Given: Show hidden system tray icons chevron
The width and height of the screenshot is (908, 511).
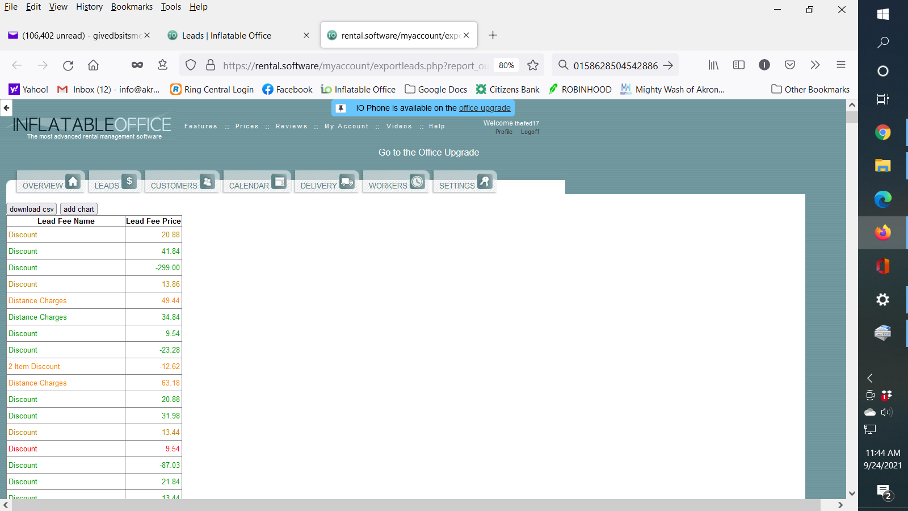Looking at the screenshot, I should [869, 378].
